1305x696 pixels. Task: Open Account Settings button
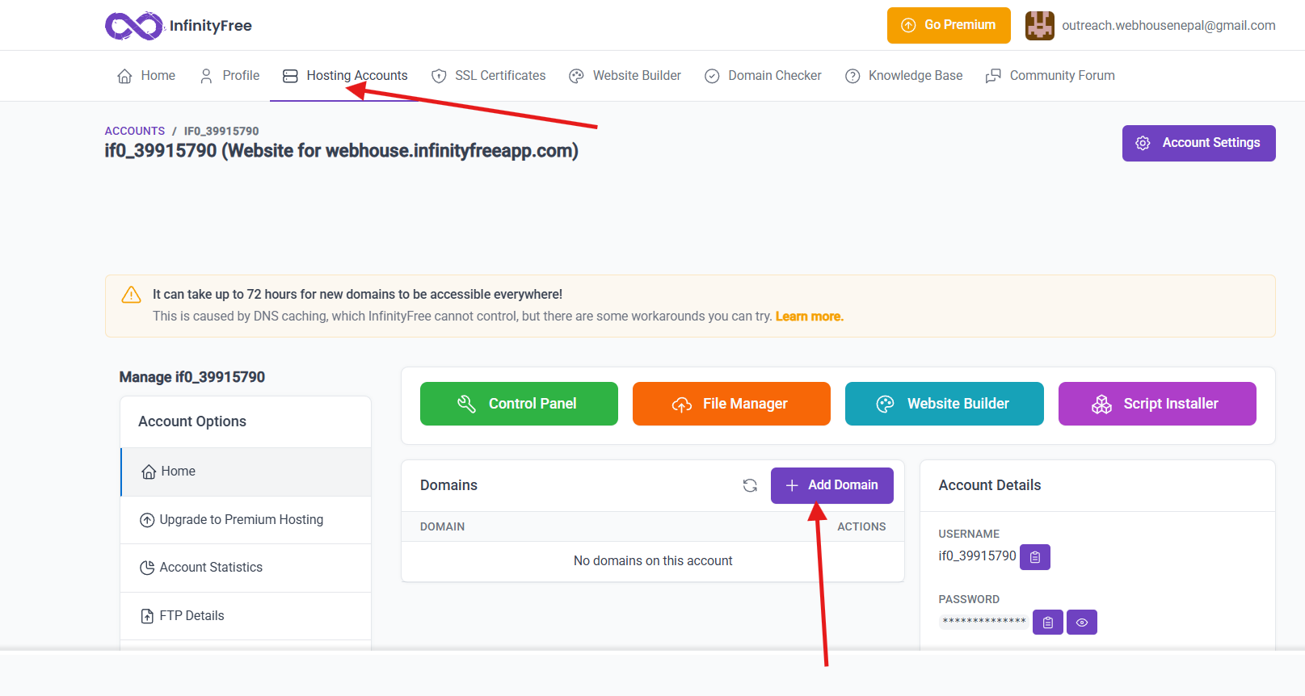[x=1199, y=143]
